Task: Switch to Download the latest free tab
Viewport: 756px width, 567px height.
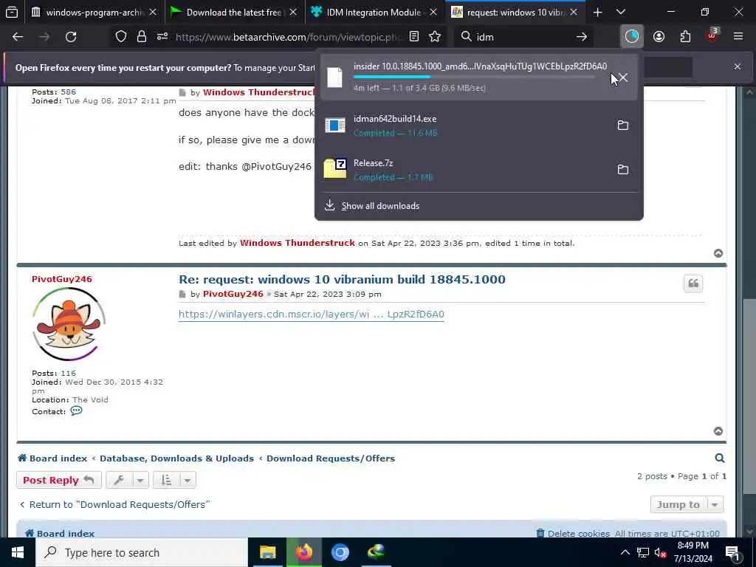Action: [x=234, y=13]
